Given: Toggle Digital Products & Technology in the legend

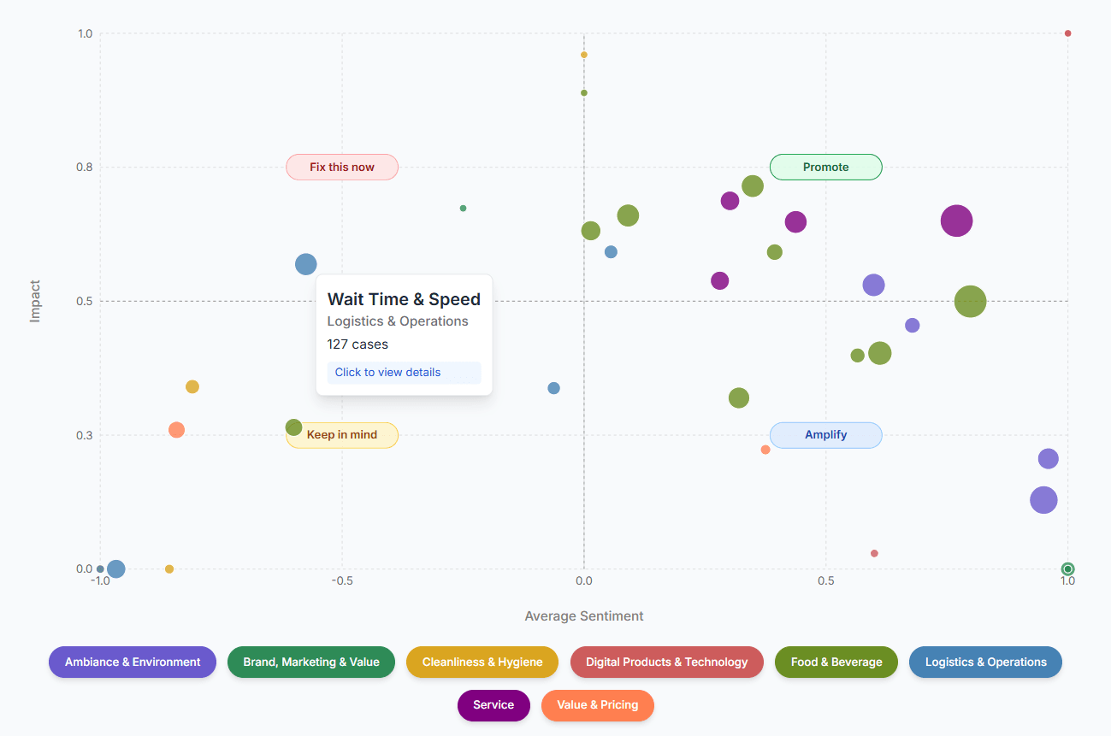Looking at the screenshot, I should [x=666, y=662].
